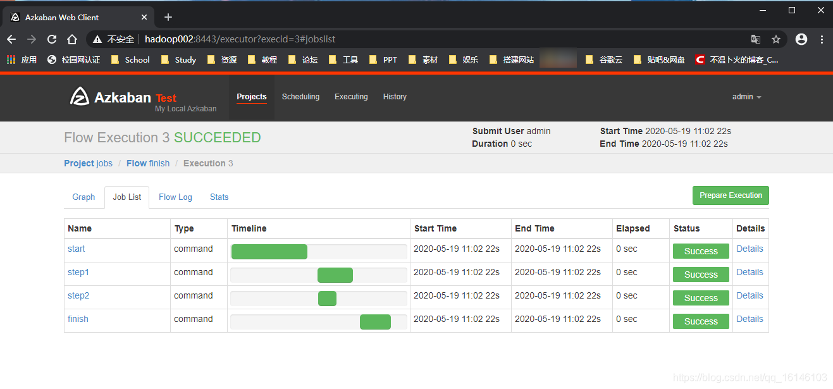
Task: Click the Azkaban logo icon
Action: [x=80, y=96]
